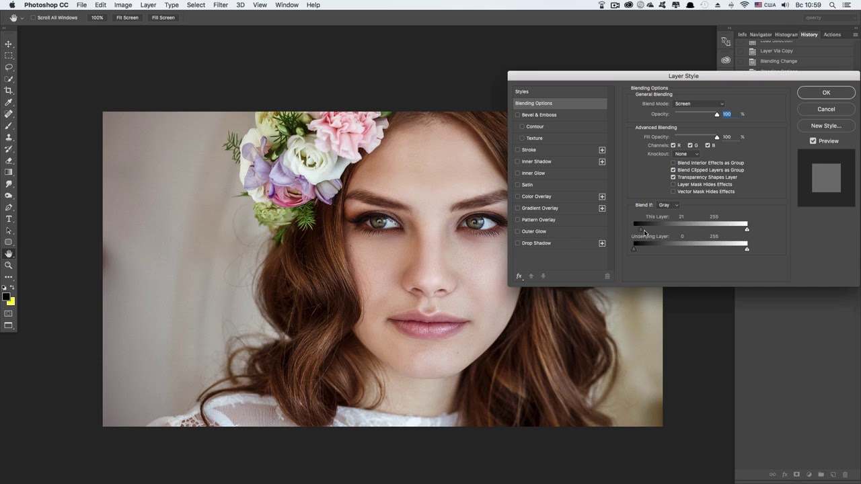Viewport: 861px width, 484px height.
Task: Select the Sponge tool
Action: 9,196
